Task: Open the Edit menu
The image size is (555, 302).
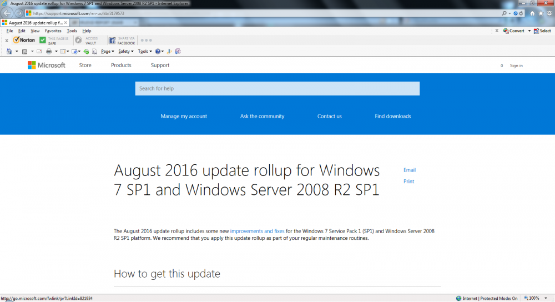Action: (x=22, y=31)
